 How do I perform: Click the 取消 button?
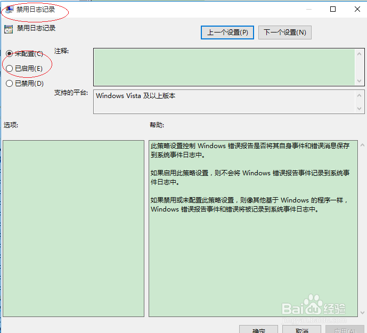click(x=301, y=330)
